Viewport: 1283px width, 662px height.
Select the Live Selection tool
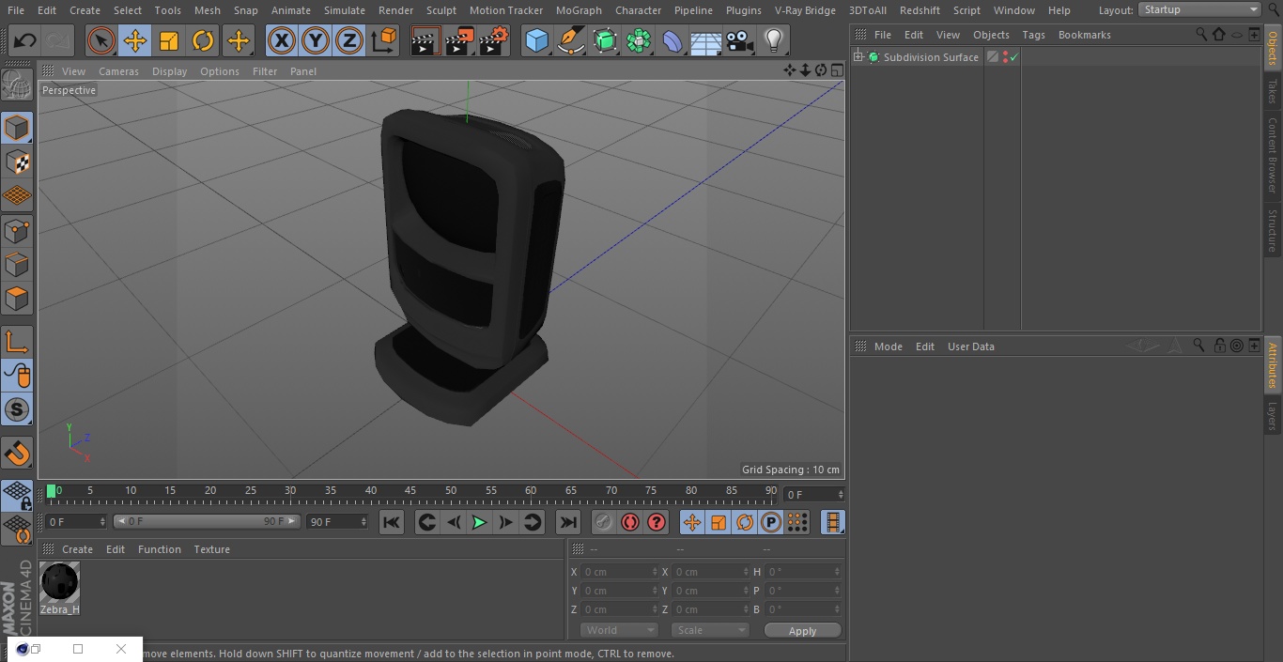(x=101, y=40)
